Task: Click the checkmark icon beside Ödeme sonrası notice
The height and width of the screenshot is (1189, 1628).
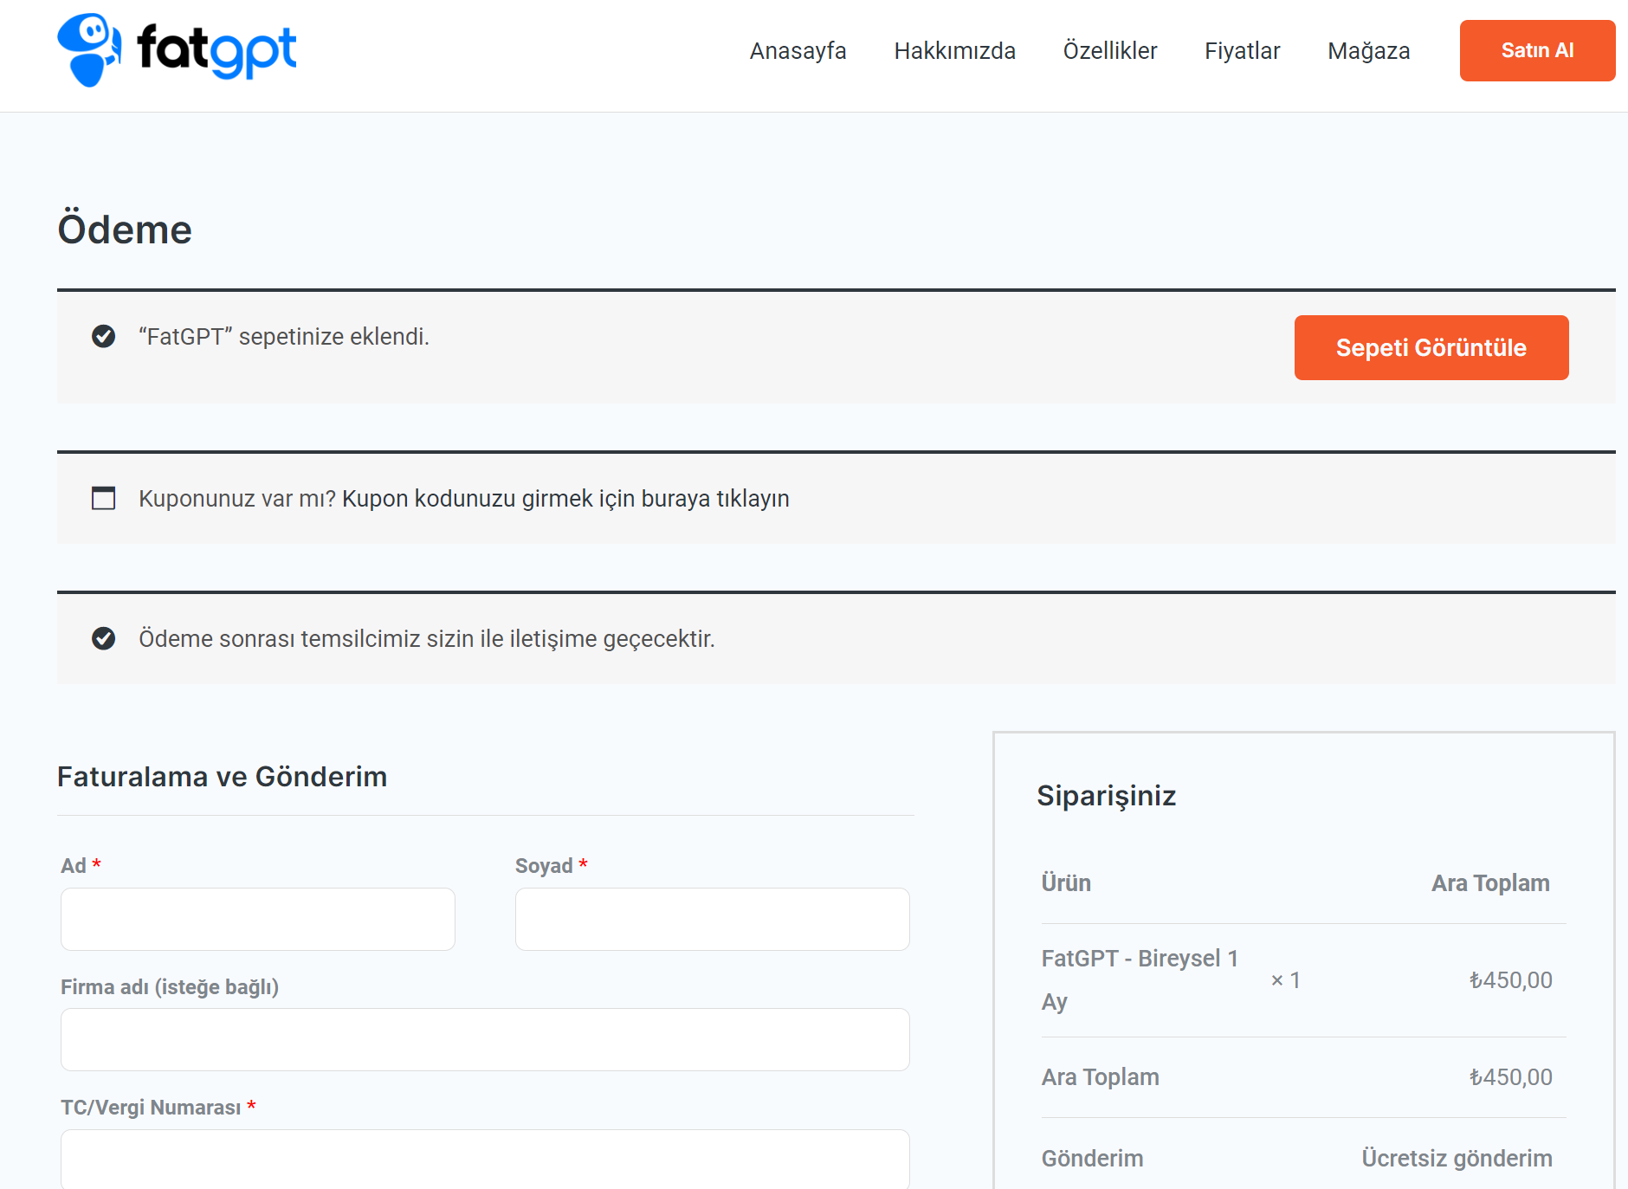Action: click(x=104, y=638)
